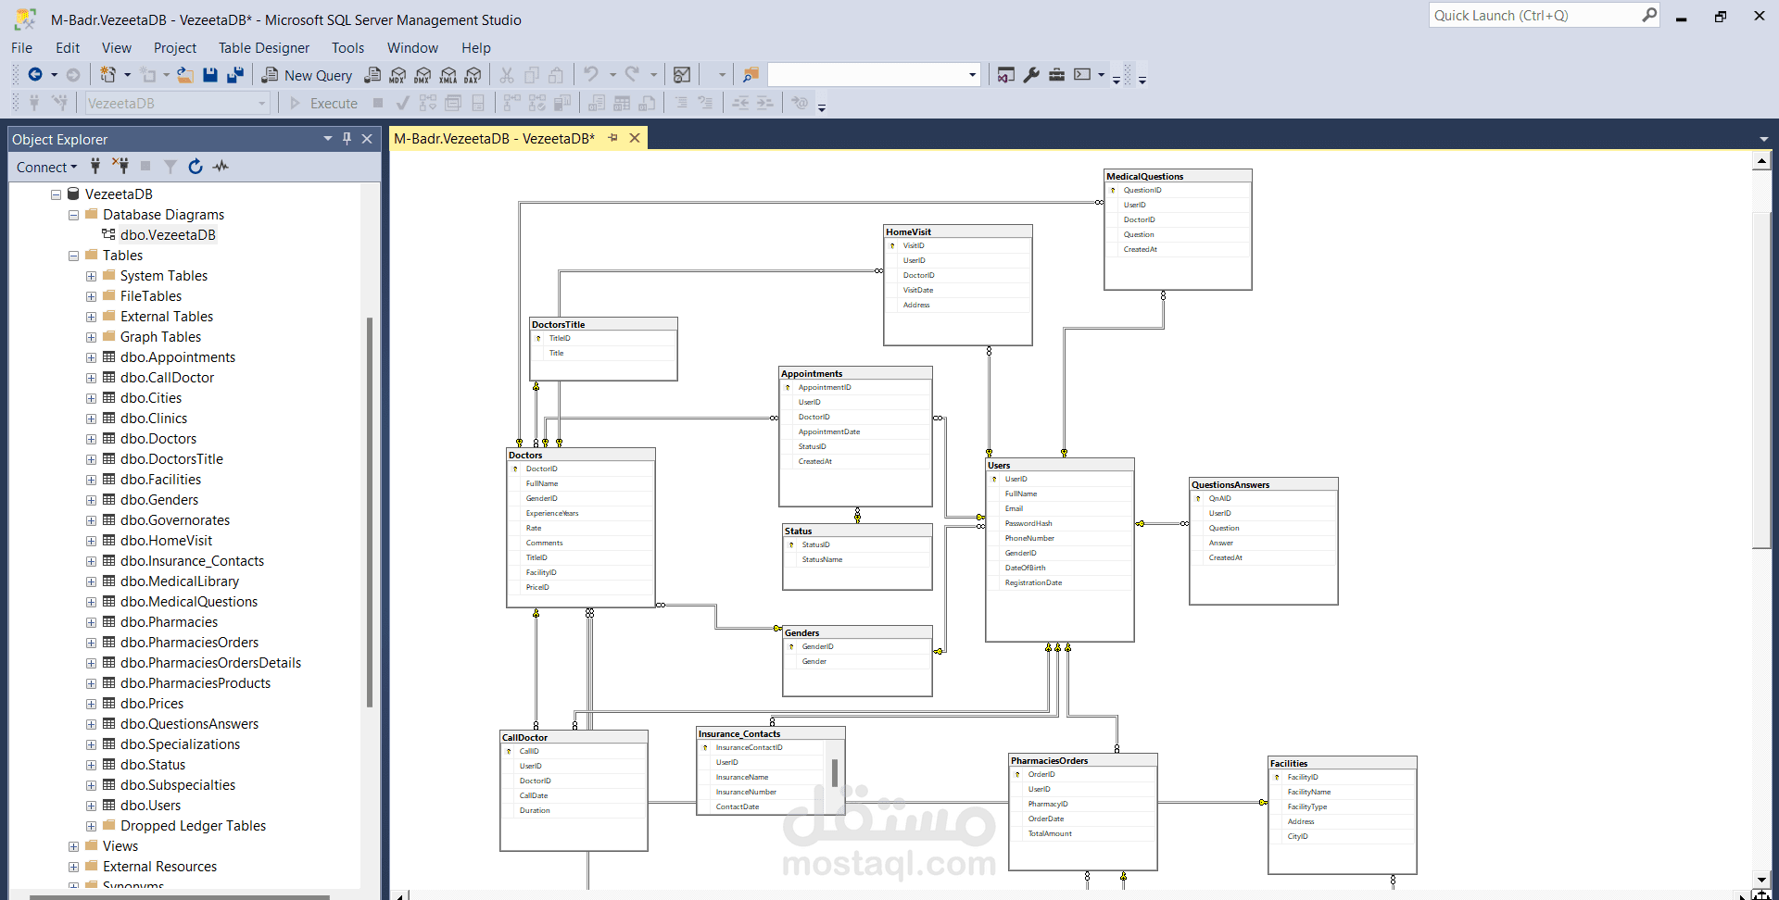Click the MDX query icon

coord(397,75)
